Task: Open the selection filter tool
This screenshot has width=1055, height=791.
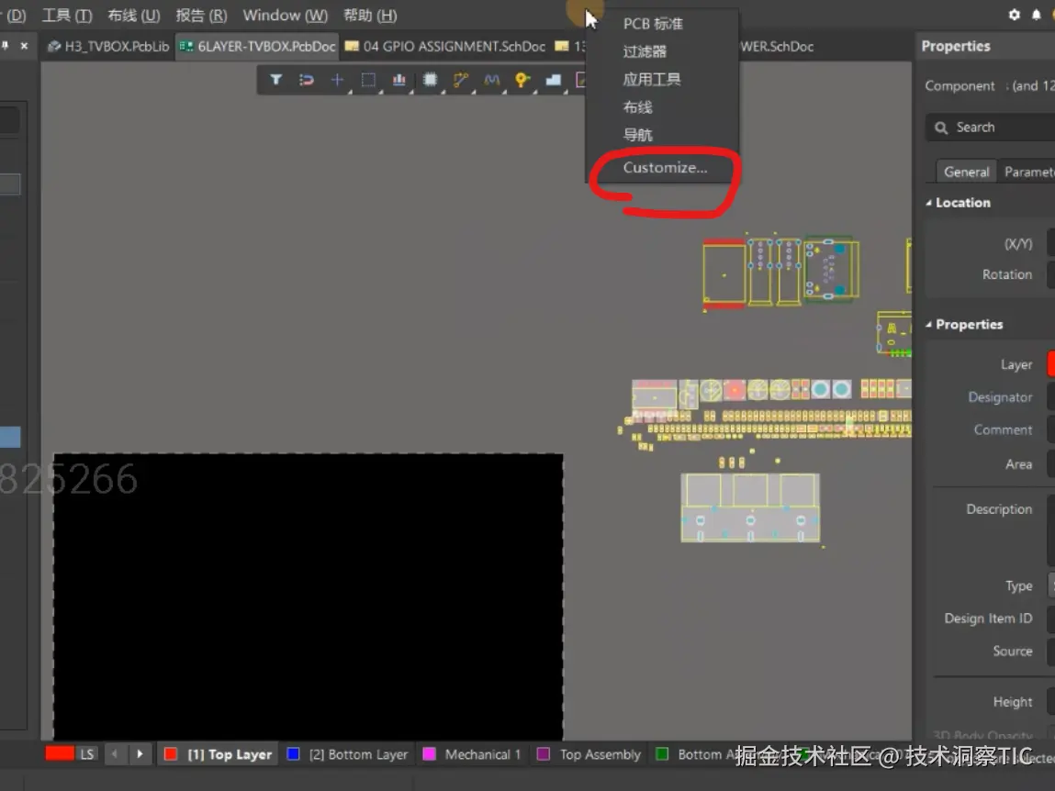Action: coord(275,79)
